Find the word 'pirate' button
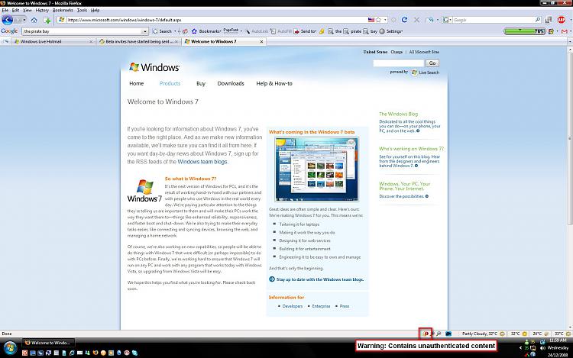Image resolution: width=573 pixels, height=358 pixels. tap(352, 31)
